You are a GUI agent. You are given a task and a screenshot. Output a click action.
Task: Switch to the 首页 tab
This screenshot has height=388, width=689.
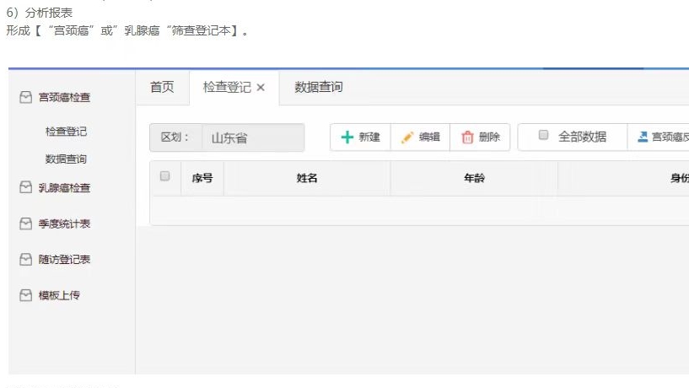coord(162,87)
